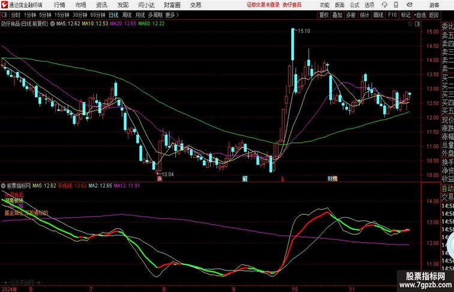Click the MA2: 12.65 indicator label
The image size is (454, 292).
[100, 186]
